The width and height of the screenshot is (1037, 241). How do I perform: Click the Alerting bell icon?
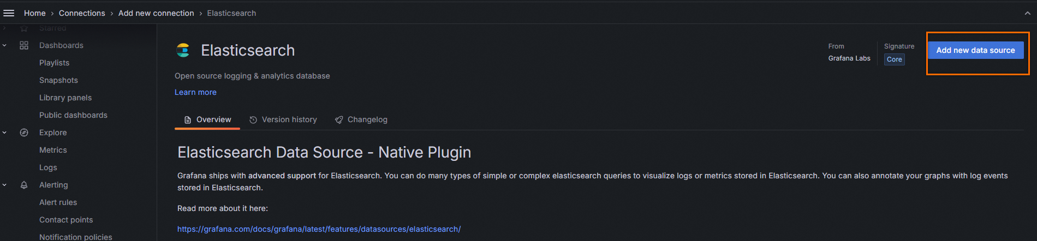24,185
